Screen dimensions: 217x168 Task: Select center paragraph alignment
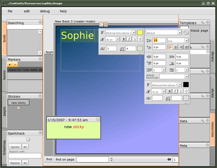click(175, 47)
